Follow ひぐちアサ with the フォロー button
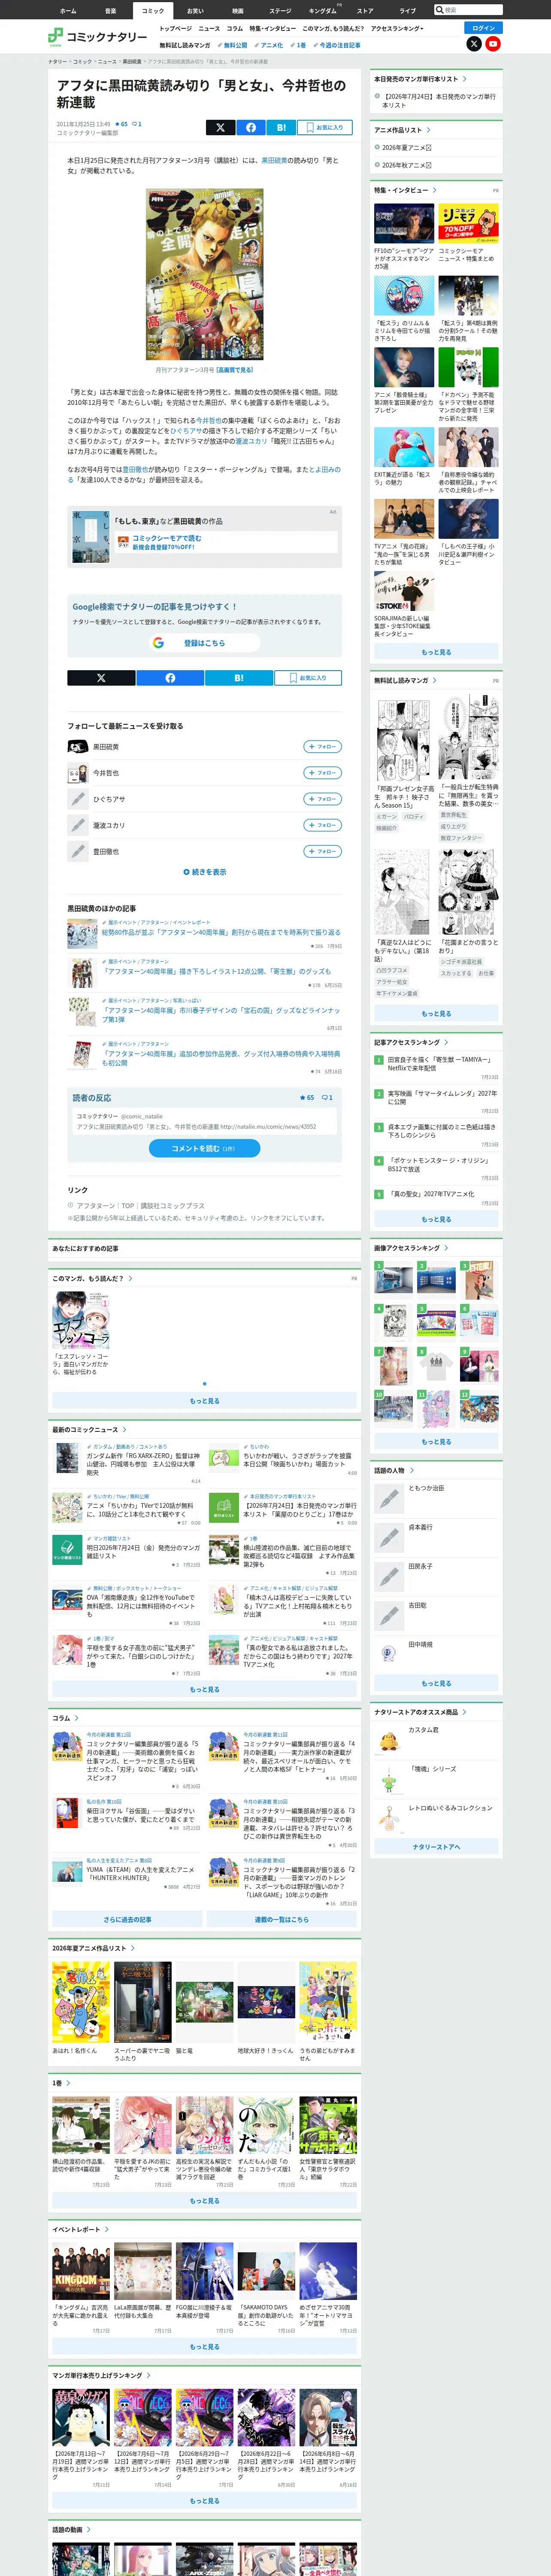 pos(323,799)
